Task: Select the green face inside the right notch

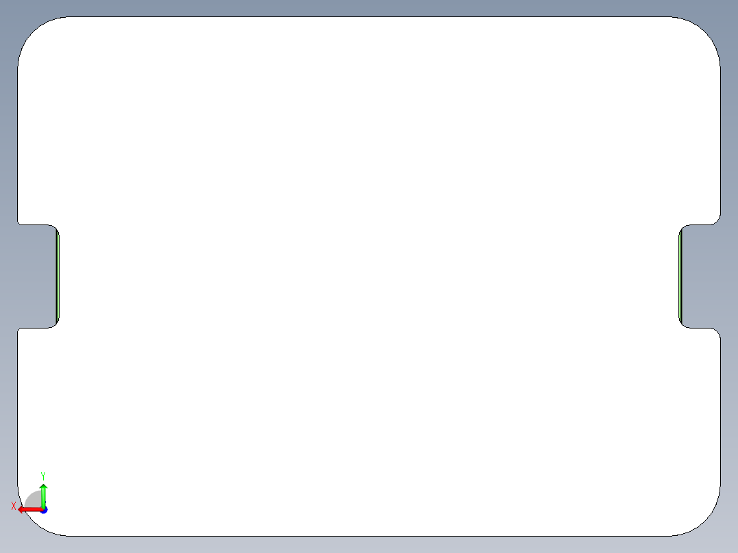Action: 680,276
